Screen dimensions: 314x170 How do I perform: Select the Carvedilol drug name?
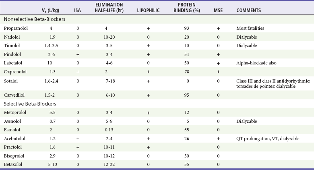tap(14, 95)
